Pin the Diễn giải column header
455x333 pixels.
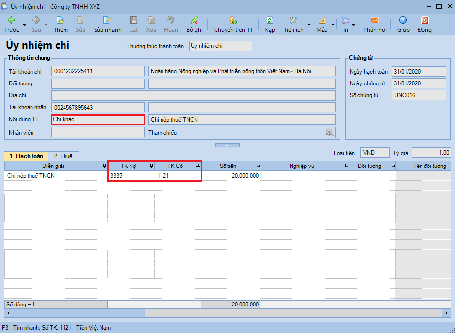point(103,166)
